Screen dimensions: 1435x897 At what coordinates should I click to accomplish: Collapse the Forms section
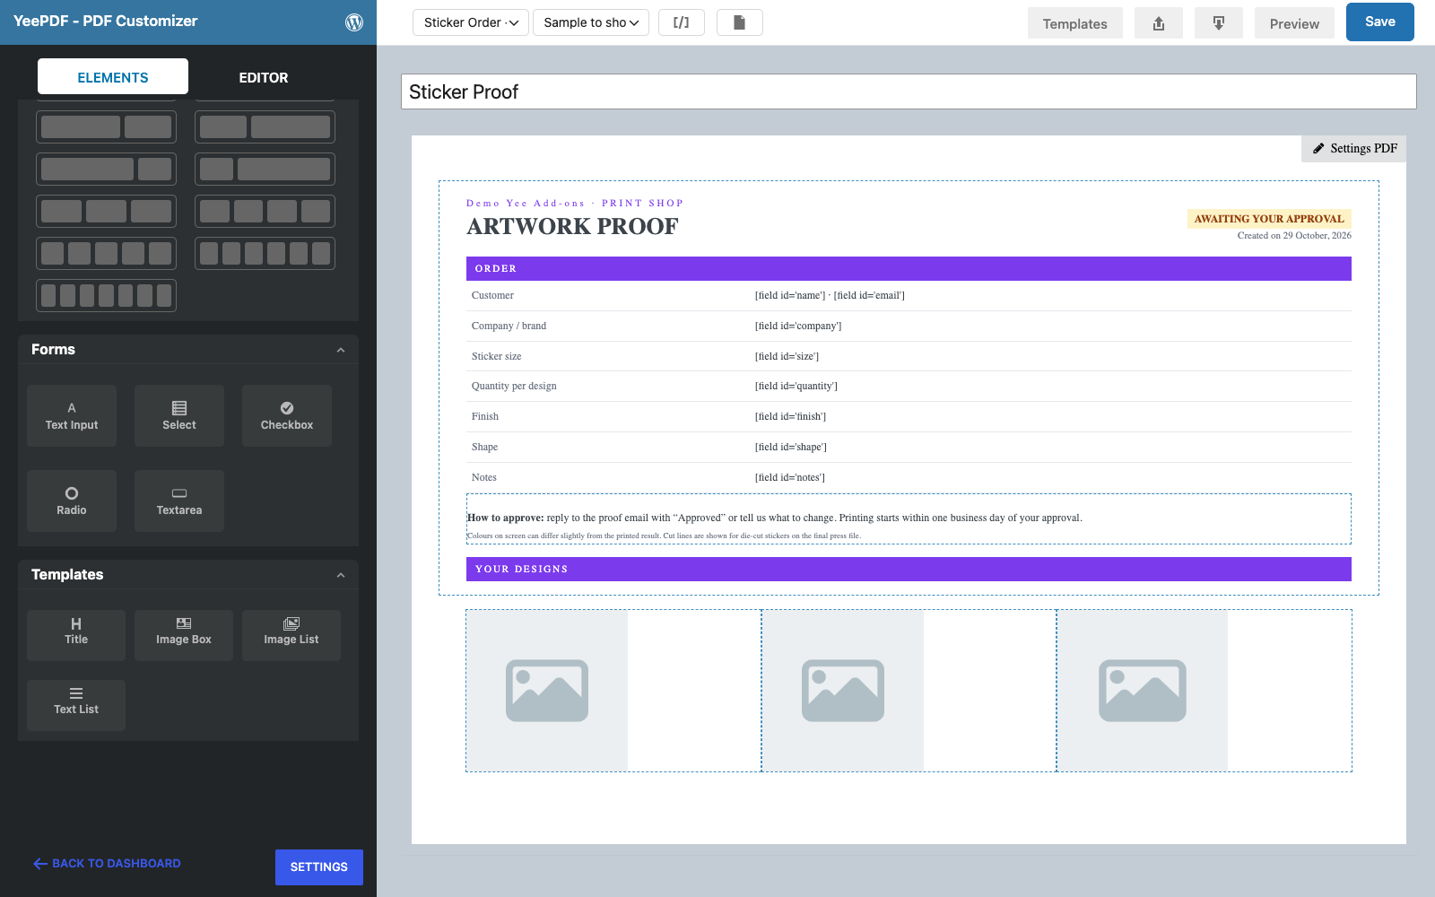[x=341, y=350]
